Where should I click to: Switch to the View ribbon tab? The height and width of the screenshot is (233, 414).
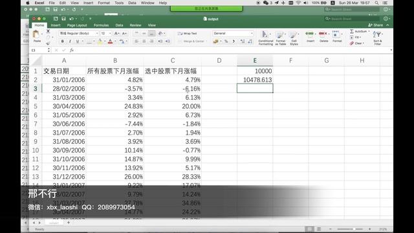151,25
